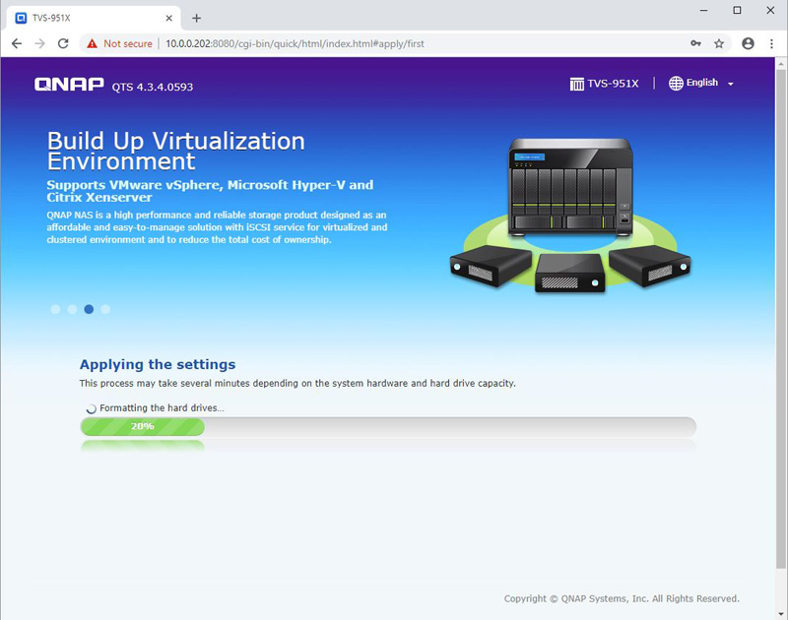Click the Build Up Virtualization Environment heading
This screenshot has height=620, width=788.
[x=176, y=151]
